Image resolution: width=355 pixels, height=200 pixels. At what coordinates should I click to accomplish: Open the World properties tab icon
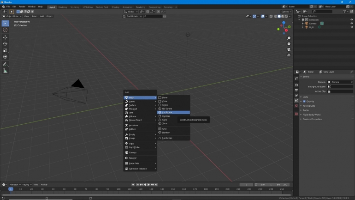[296, 106]
